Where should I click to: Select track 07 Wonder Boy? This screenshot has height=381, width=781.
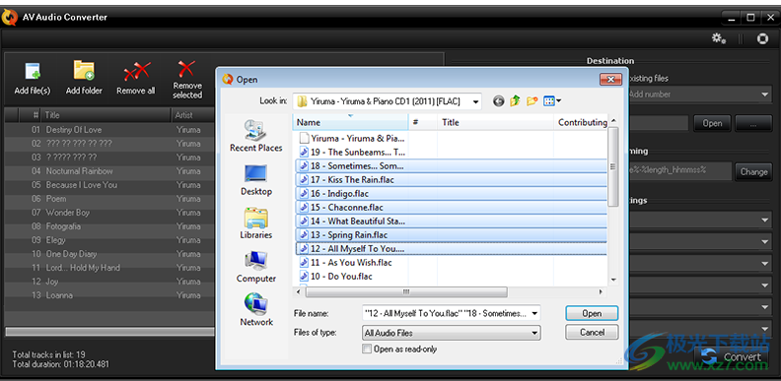coord(109,213)
